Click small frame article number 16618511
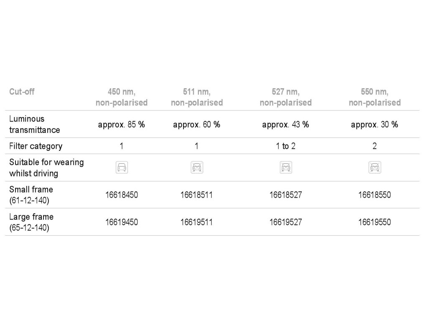The height and width of the screenshot is (321, 428). click(x=196, y=195)
